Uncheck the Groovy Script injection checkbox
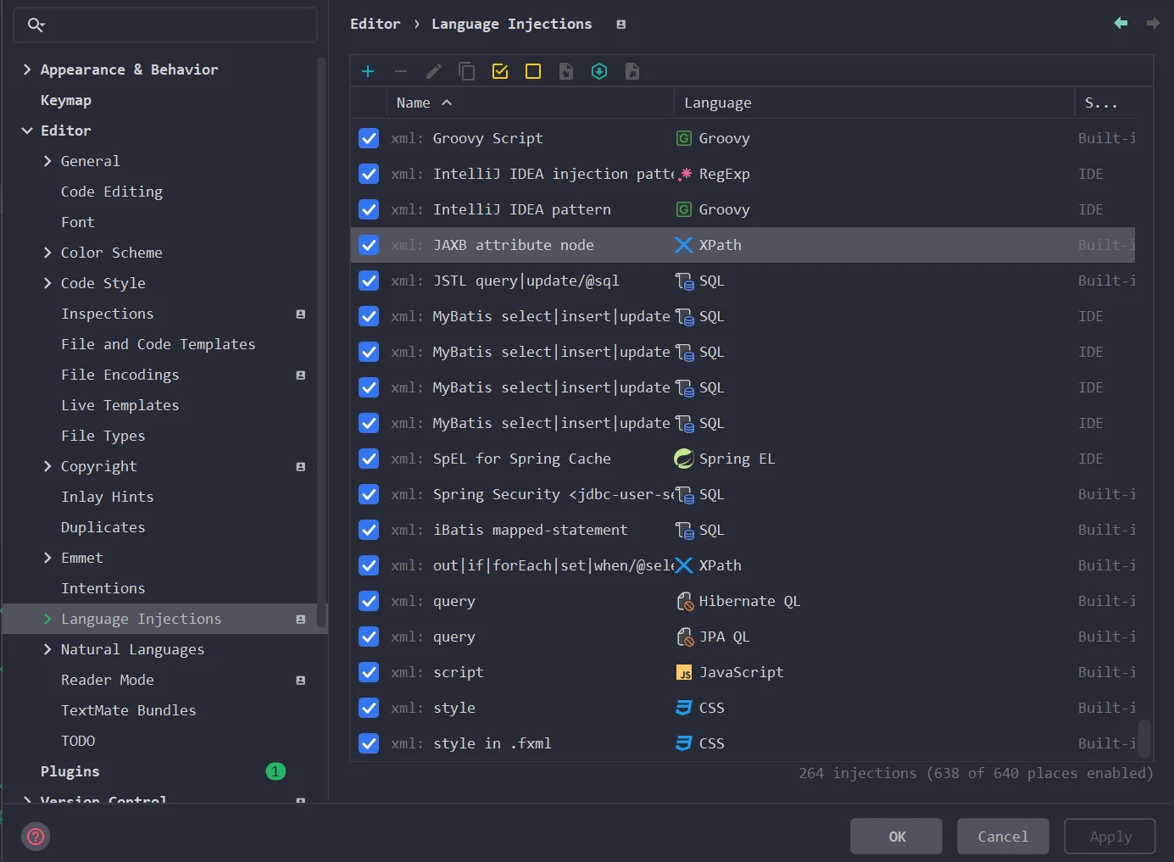Viewport: 1174px width, 862px height. (x=369, y=138)
